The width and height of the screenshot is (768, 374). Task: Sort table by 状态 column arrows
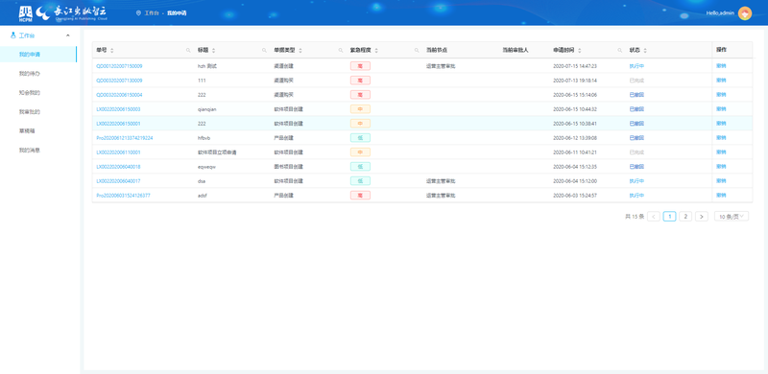[x=645, y=51]
